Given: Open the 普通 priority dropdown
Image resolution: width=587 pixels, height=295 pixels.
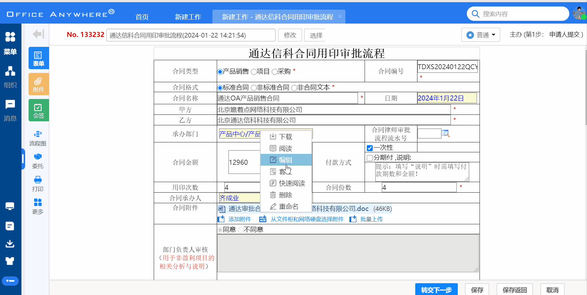Looking at the screenshot, I should coord(481,35).
